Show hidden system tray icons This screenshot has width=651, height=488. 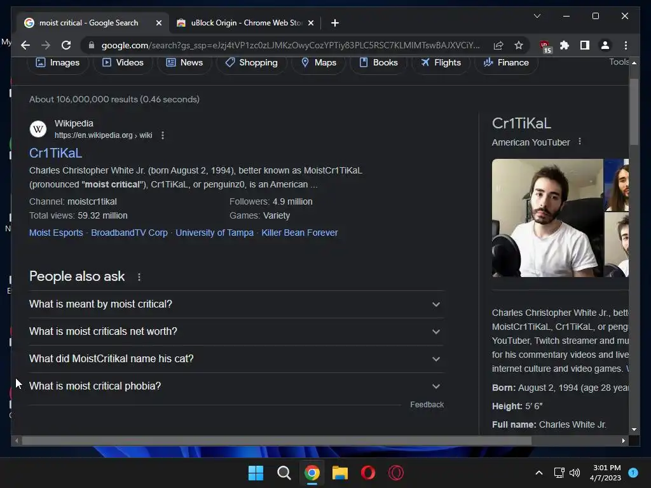click(539, 473)
